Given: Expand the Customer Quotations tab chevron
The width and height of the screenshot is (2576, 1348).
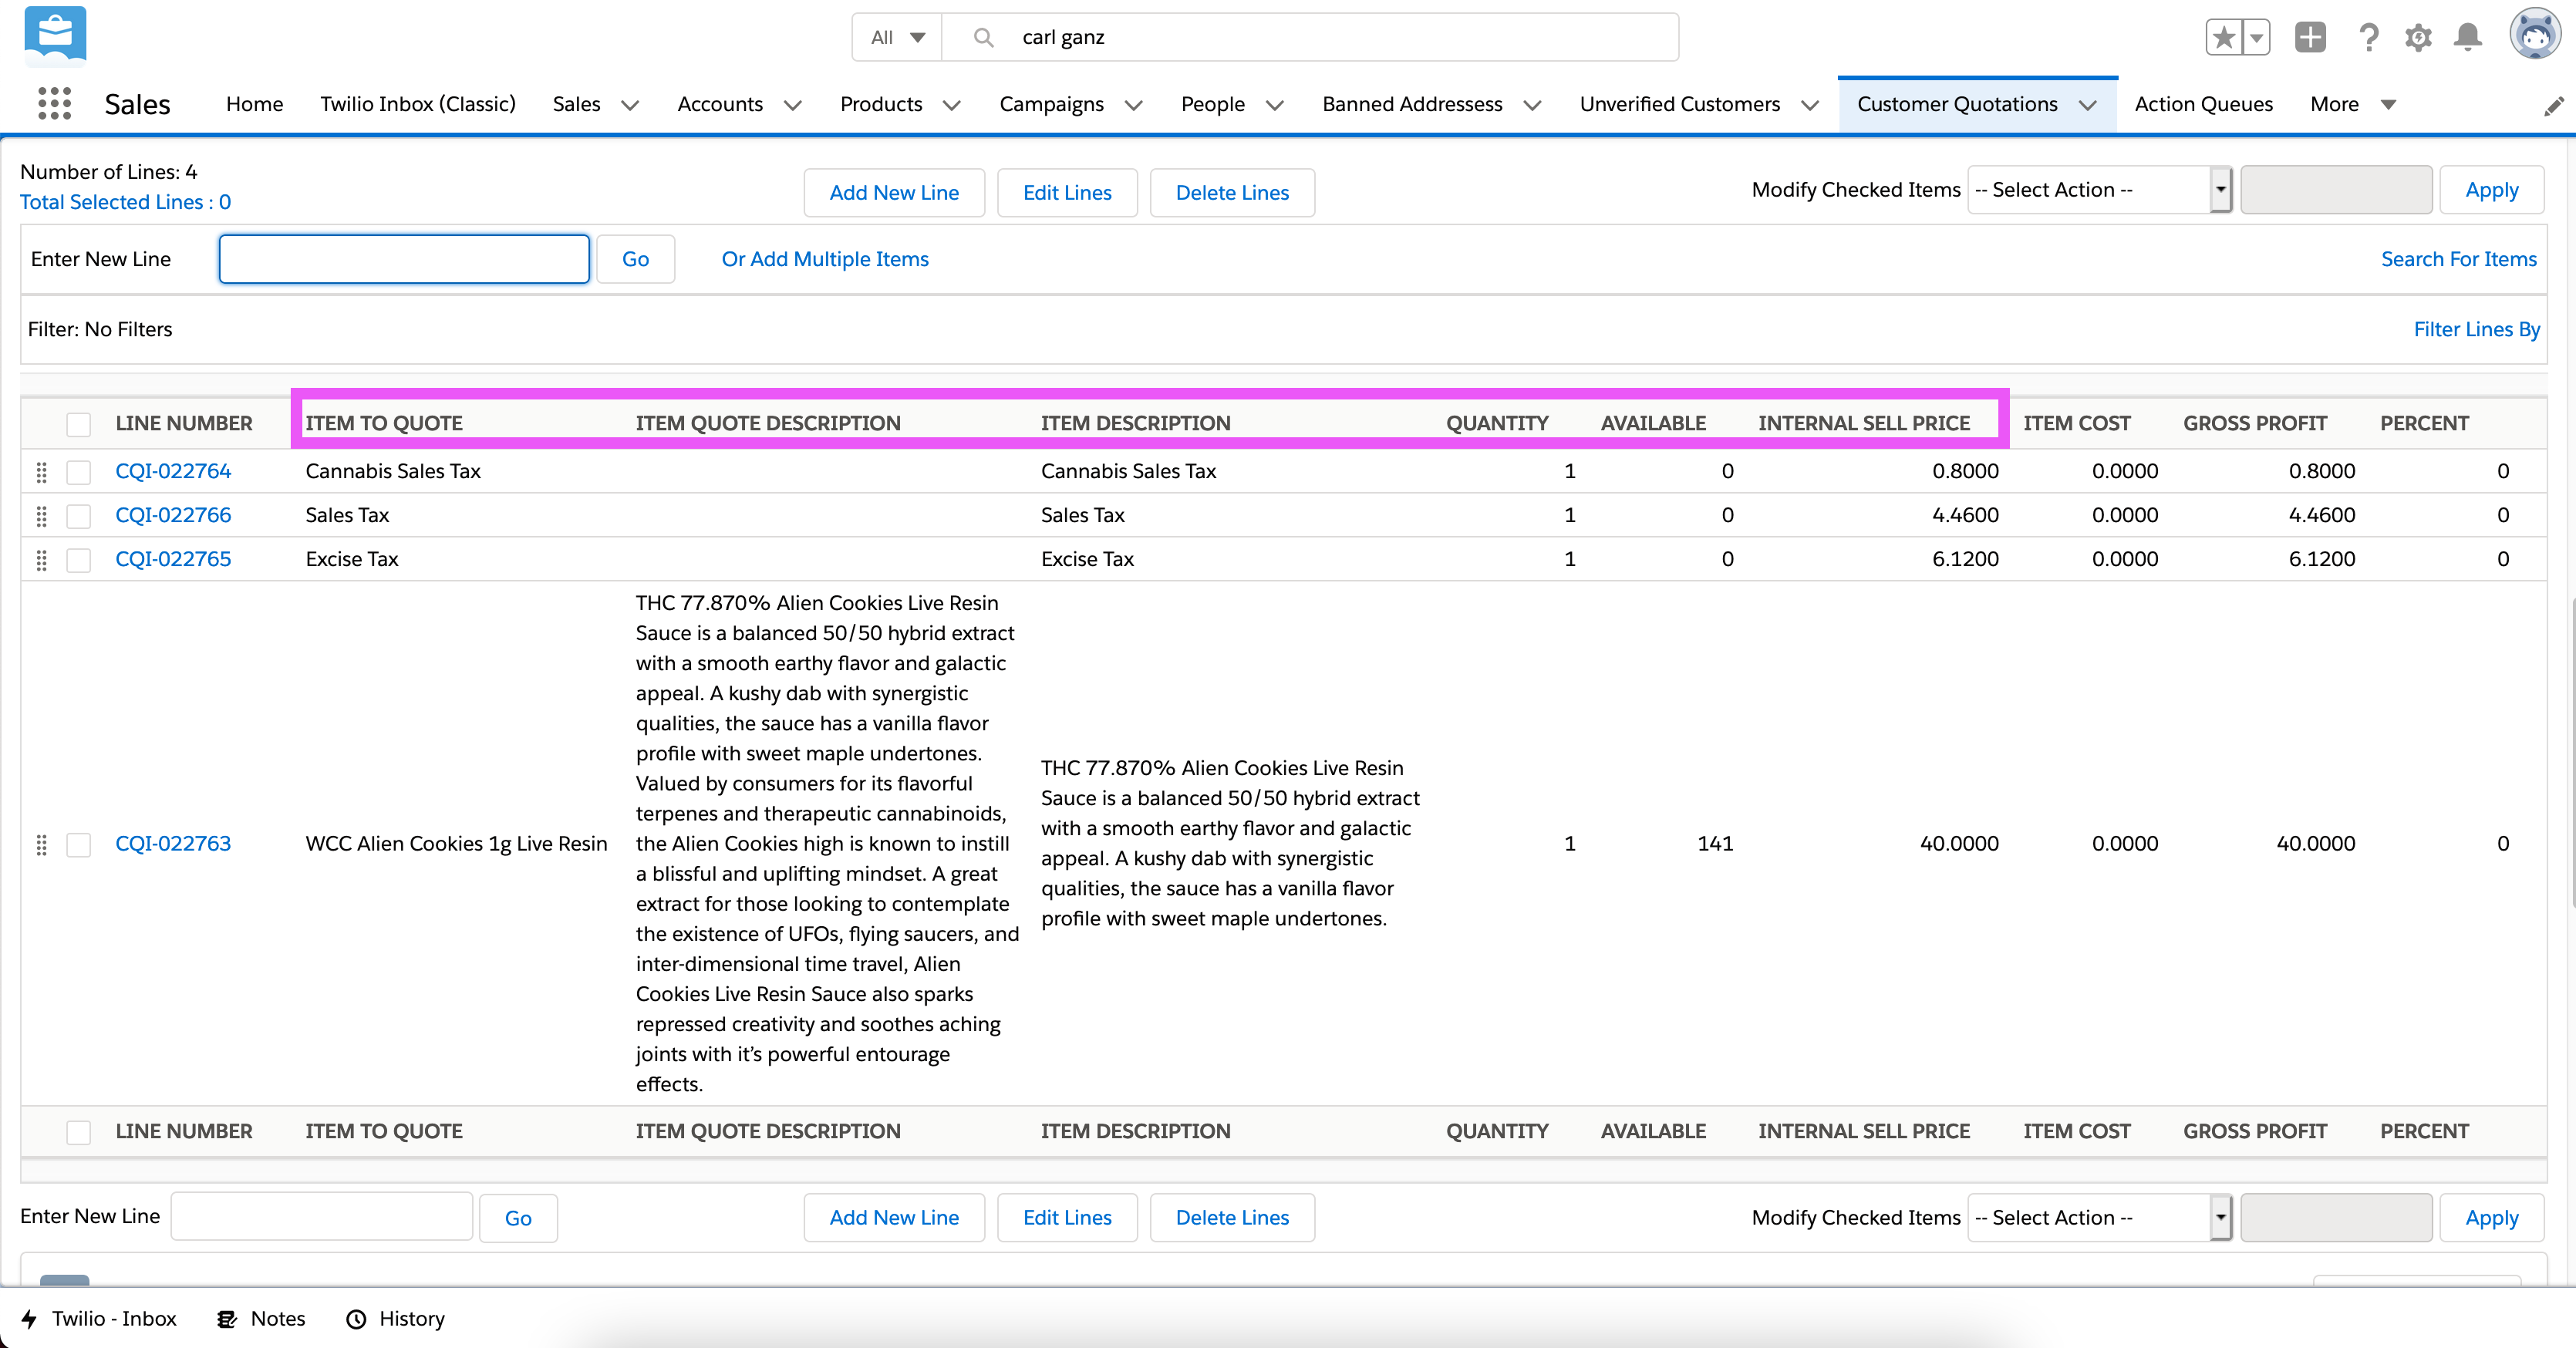Looking at the screenshot, I should pyautogui.click(x=2087, y=105).
